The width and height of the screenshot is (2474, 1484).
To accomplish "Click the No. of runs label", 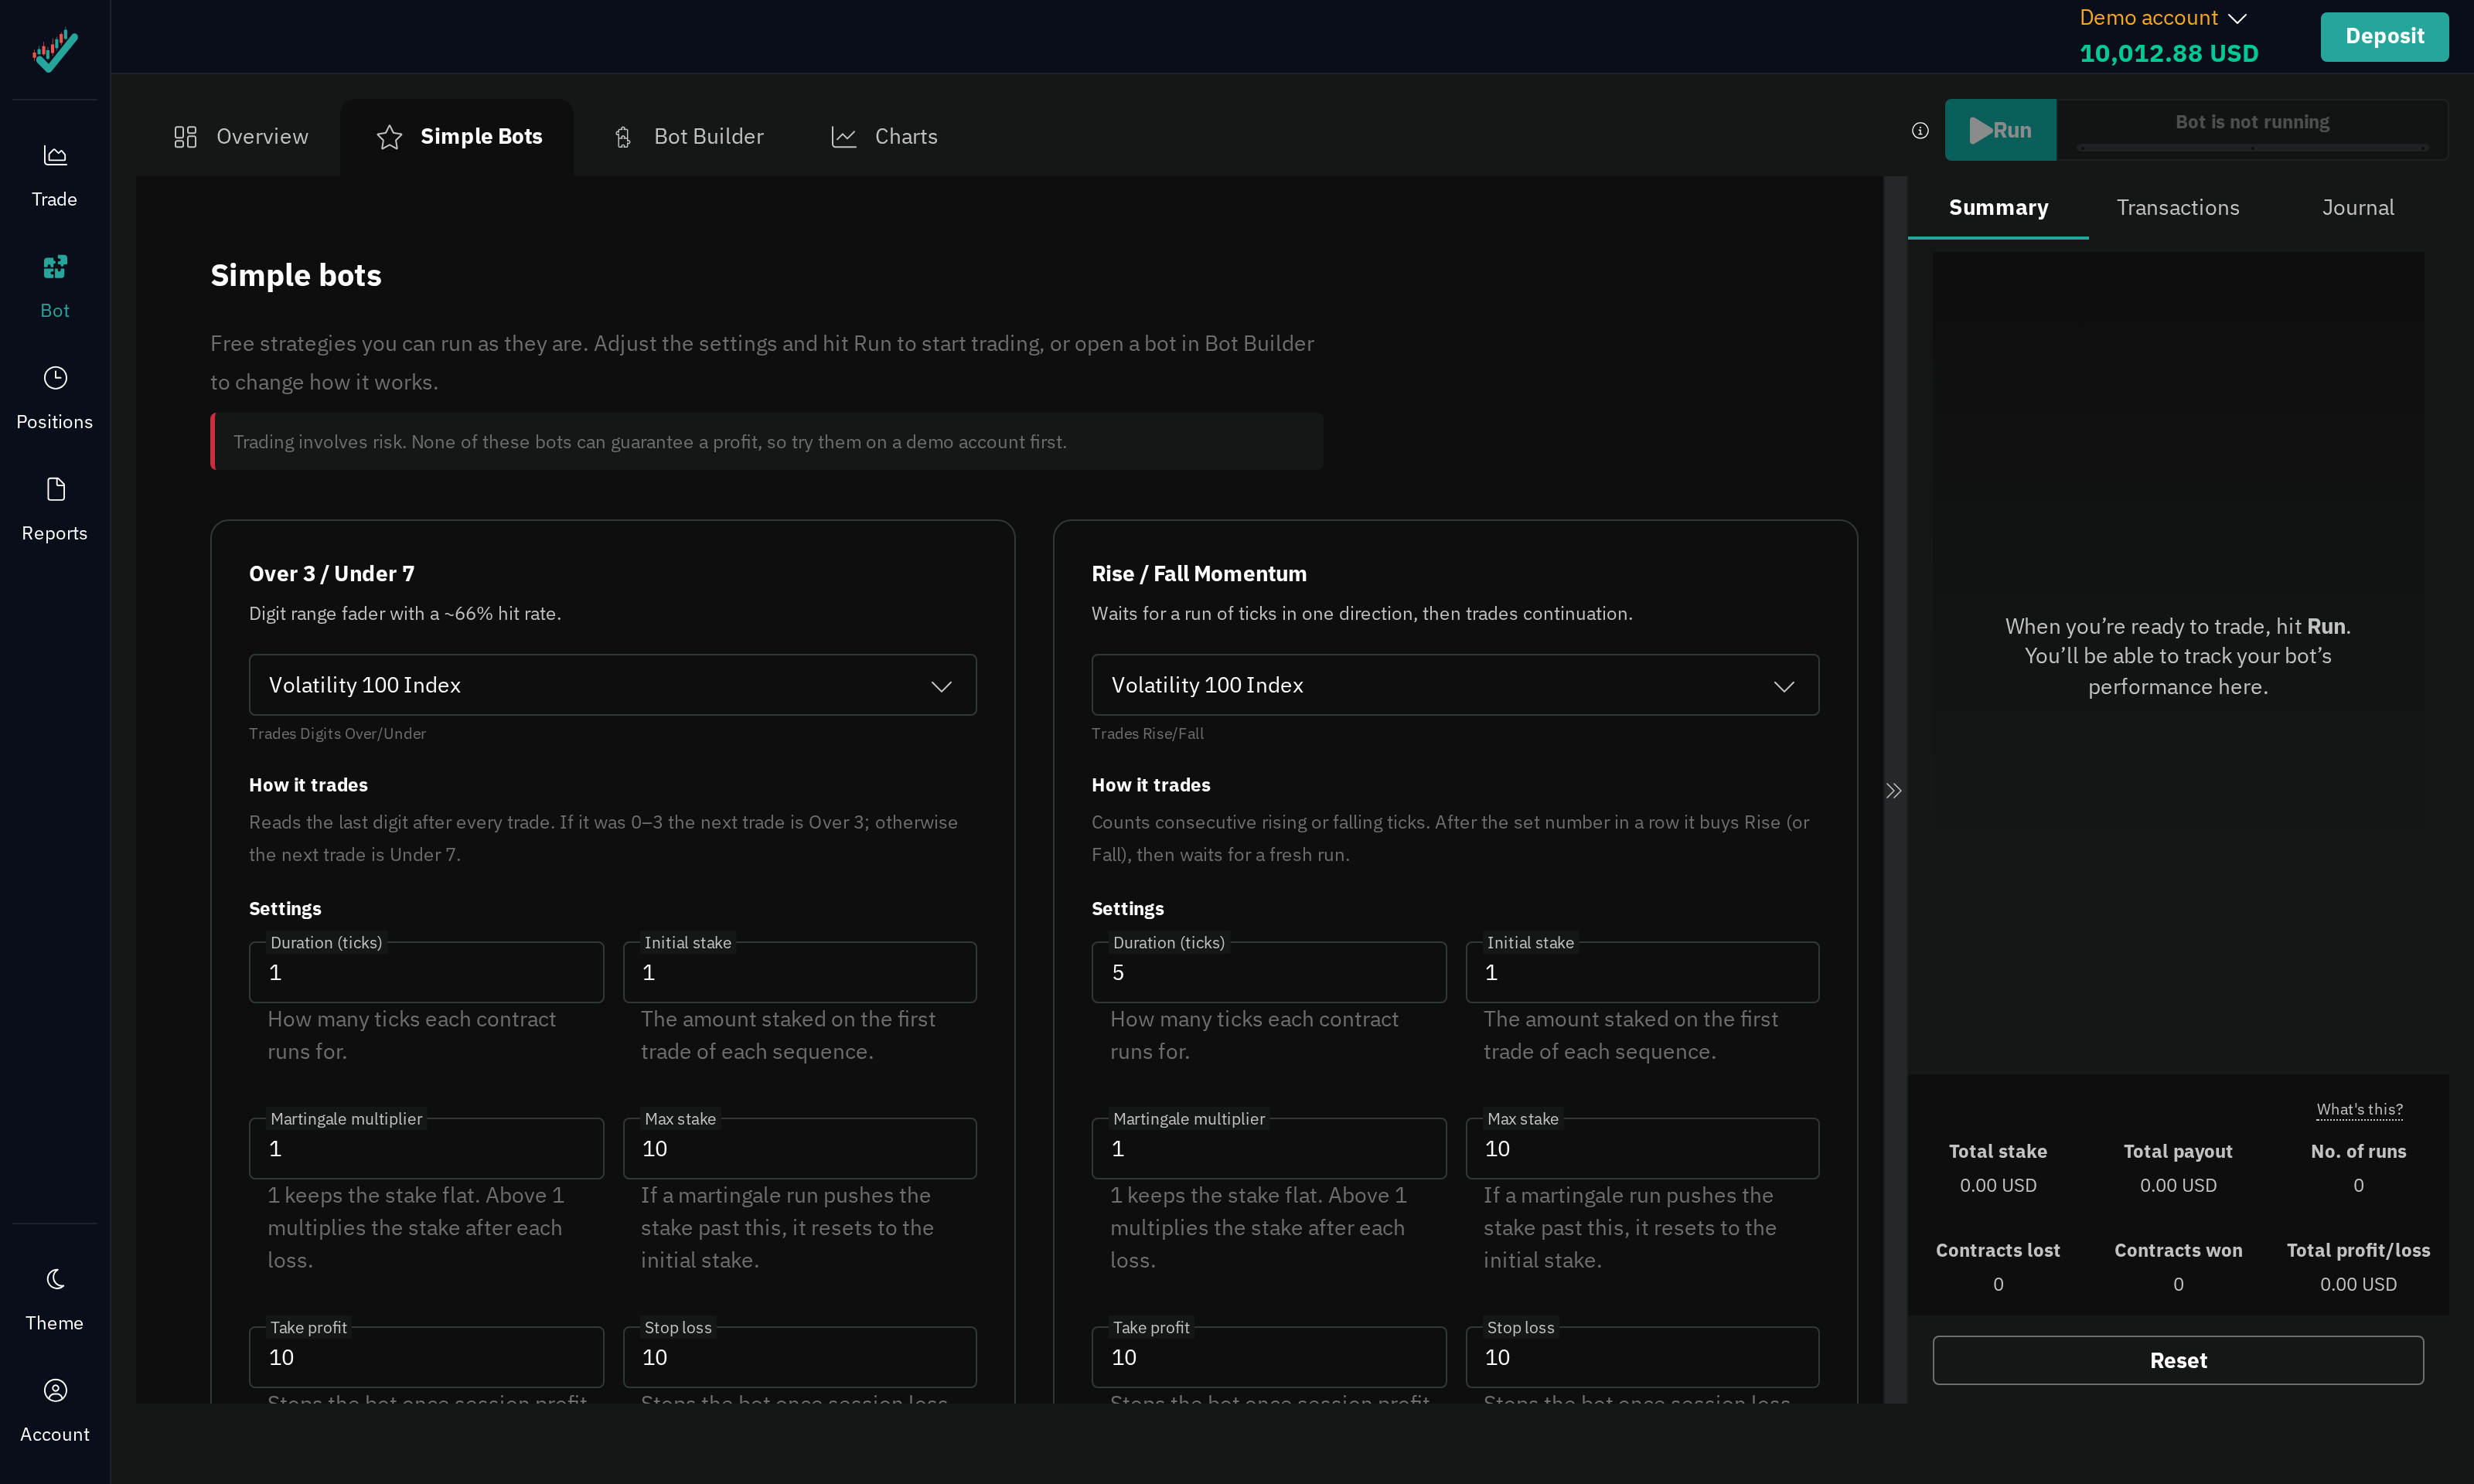I will 2358,1151.
